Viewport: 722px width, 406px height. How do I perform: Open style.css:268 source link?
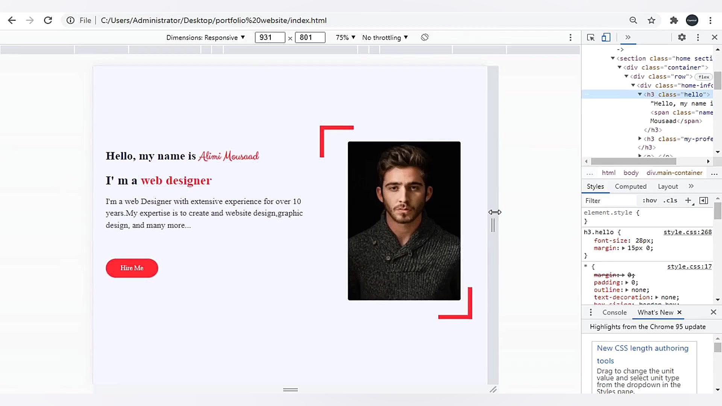tap(687, 232)
